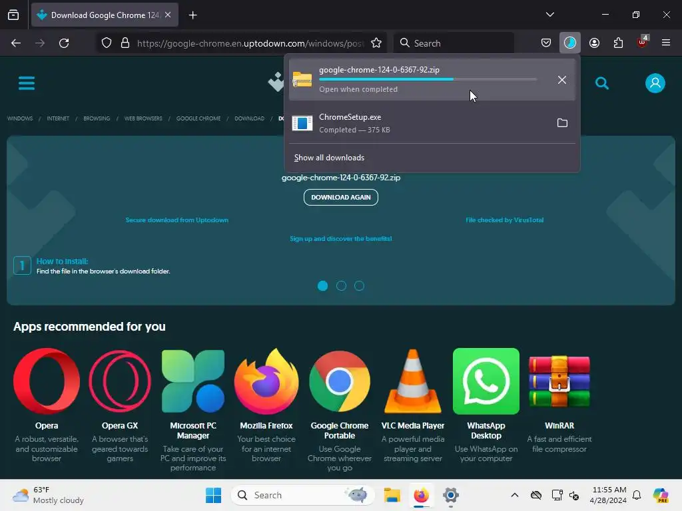
Task: Open the Google Chrome Portable app icon
Action: click(340, 381)
